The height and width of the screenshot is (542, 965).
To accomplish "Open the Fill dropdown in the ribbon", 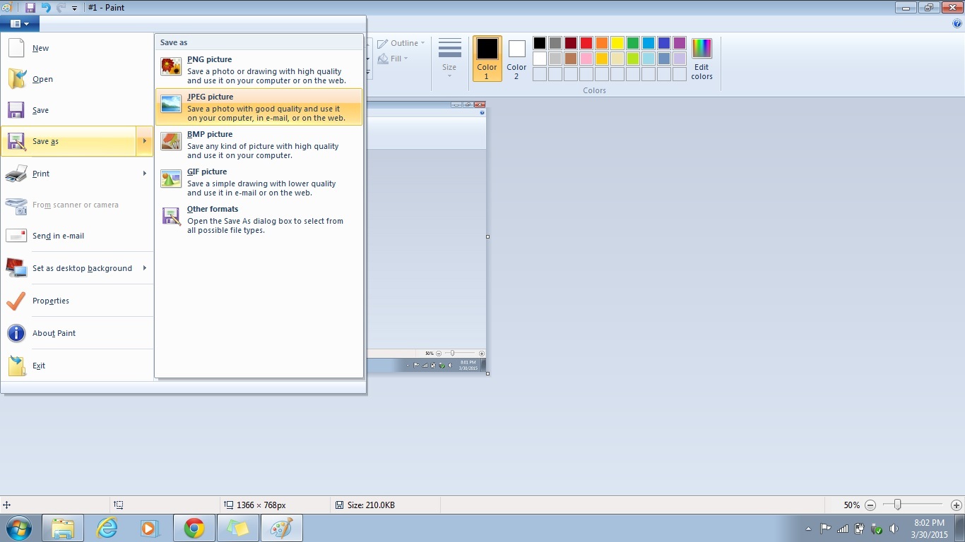I will tap(393, 59).
